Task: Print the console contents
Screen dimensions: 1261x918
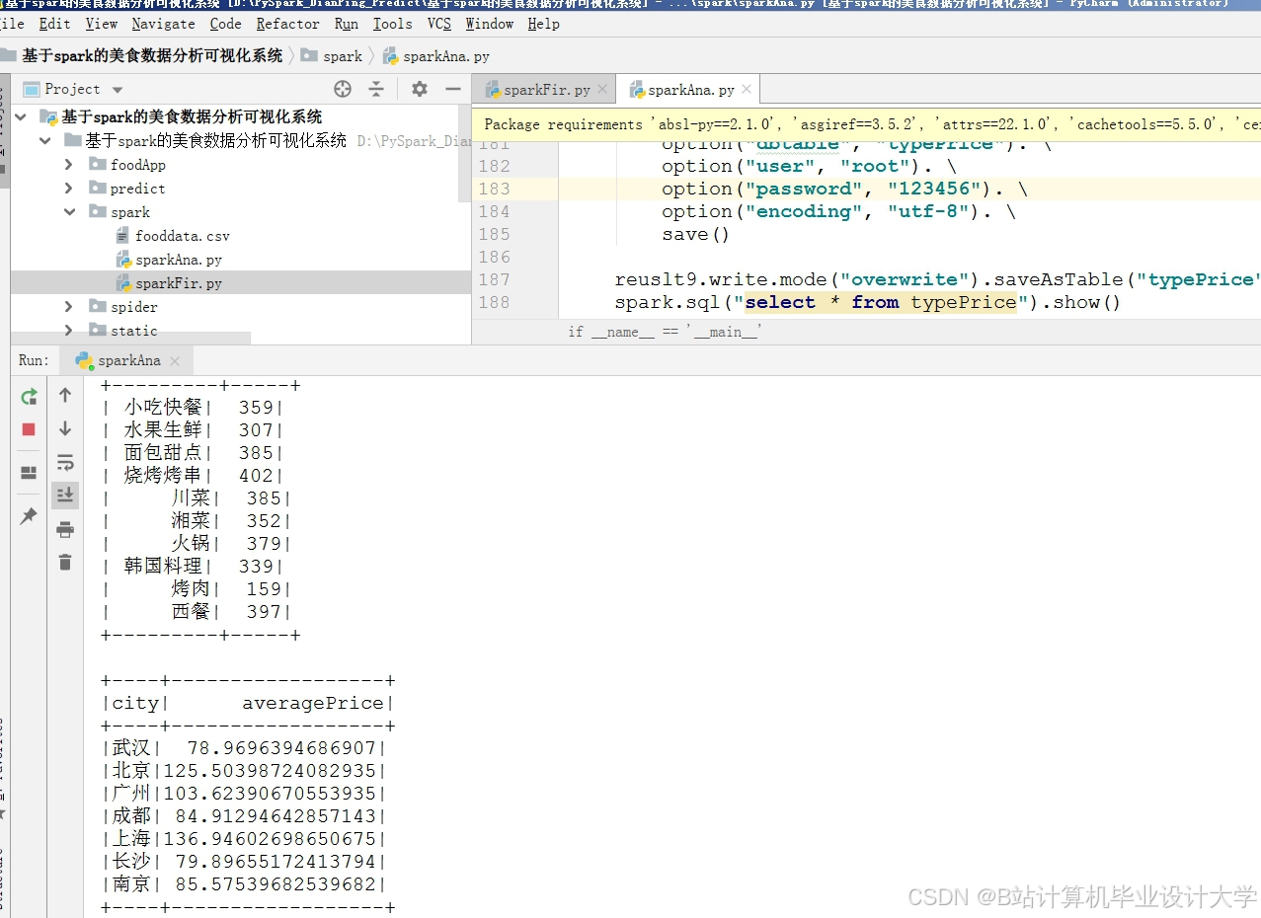Action: (65, 530)
